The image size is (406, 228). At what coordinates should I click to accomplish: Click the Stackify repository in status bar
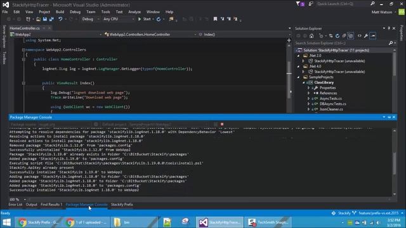click(x=341, y=213)
